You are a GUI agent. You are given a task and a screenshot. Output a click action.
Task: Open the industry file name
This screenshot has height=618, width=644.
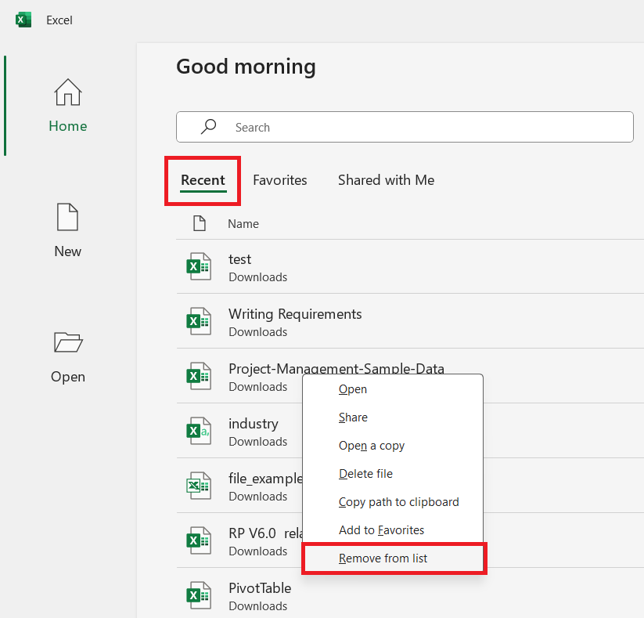(x=254, y=424)
